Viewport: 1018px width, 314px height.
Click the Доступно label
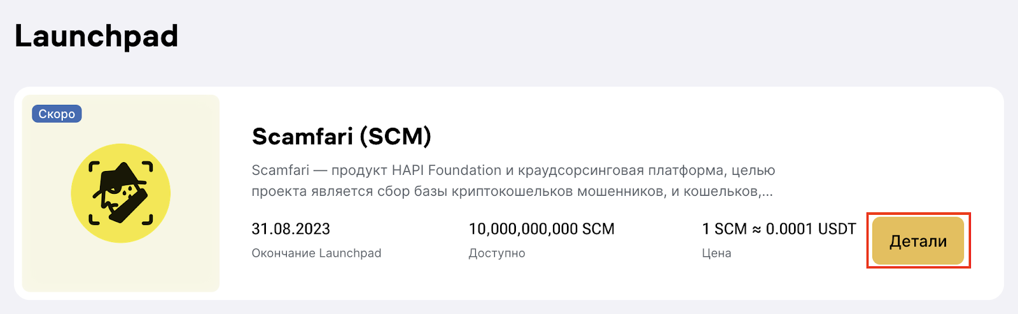coord(497,253)
